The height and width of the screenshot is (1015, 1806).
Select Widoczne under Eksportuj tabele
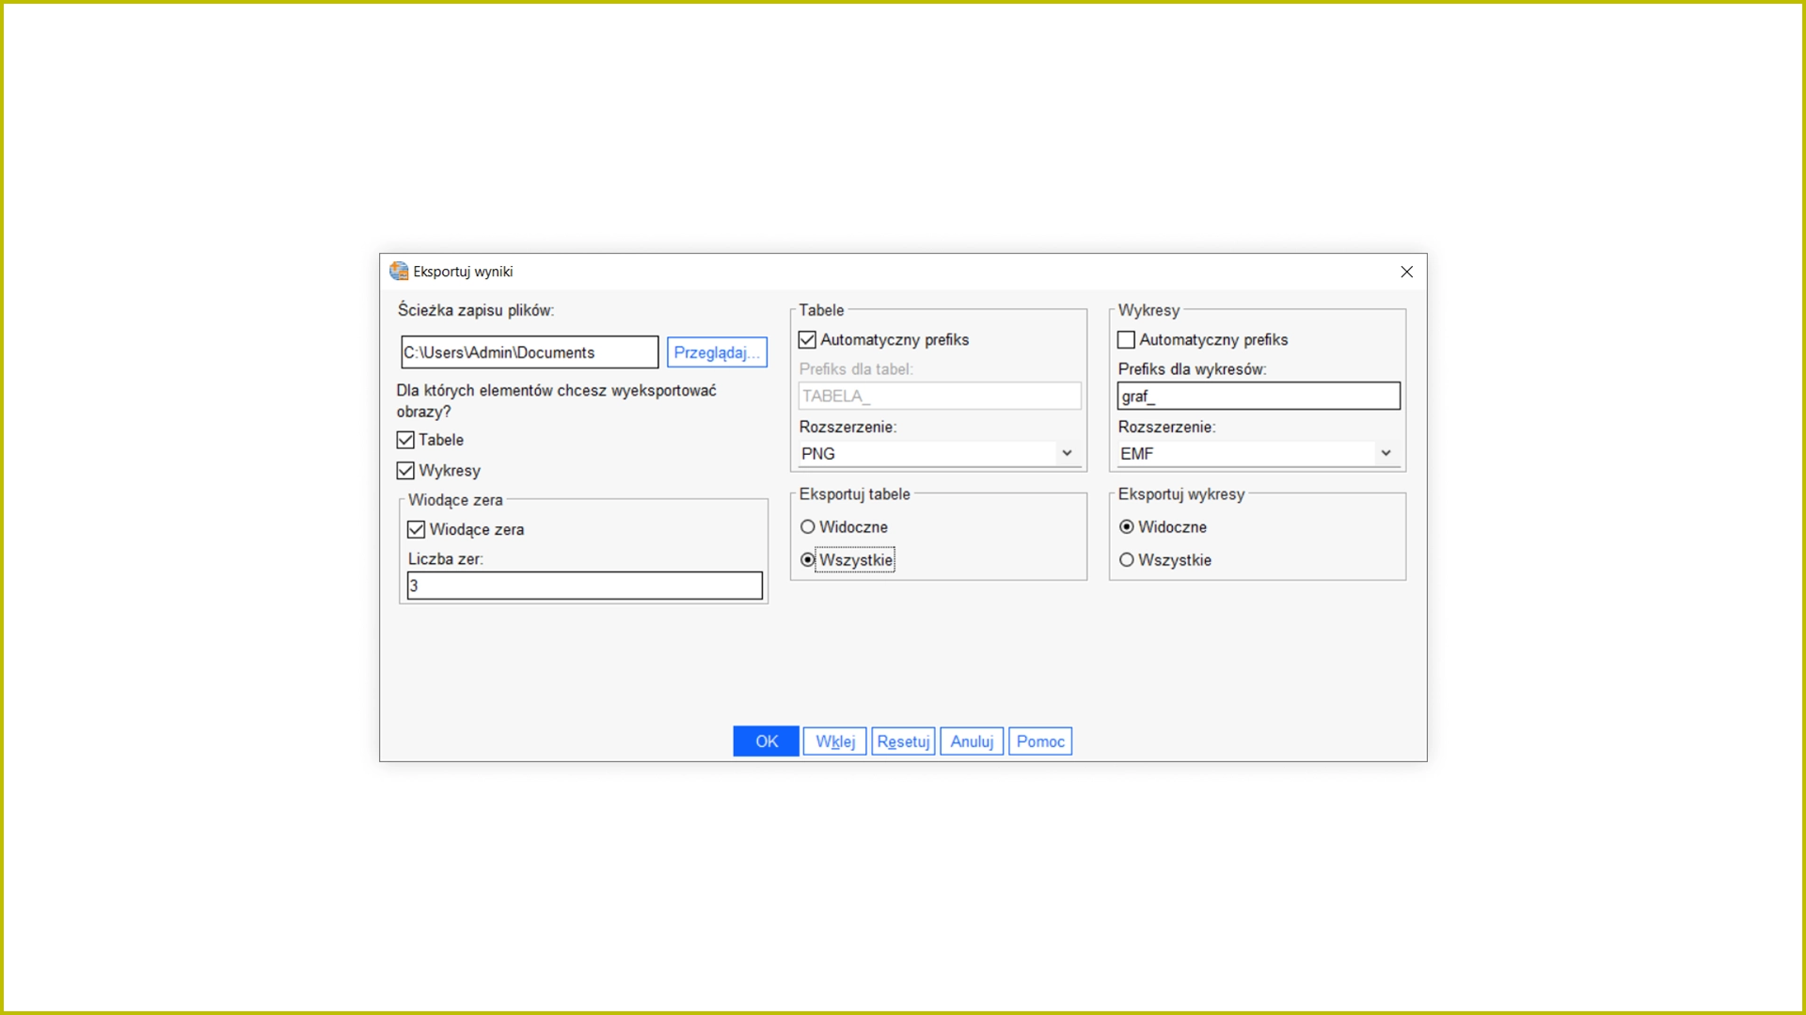tap(808, 527)
